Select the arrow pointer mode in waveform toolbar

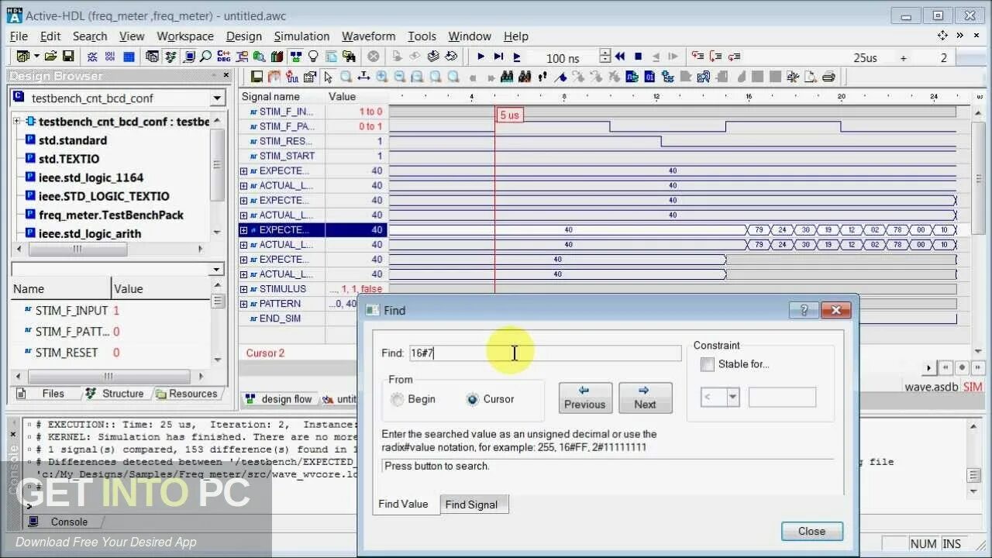click(x=328, y=77)
